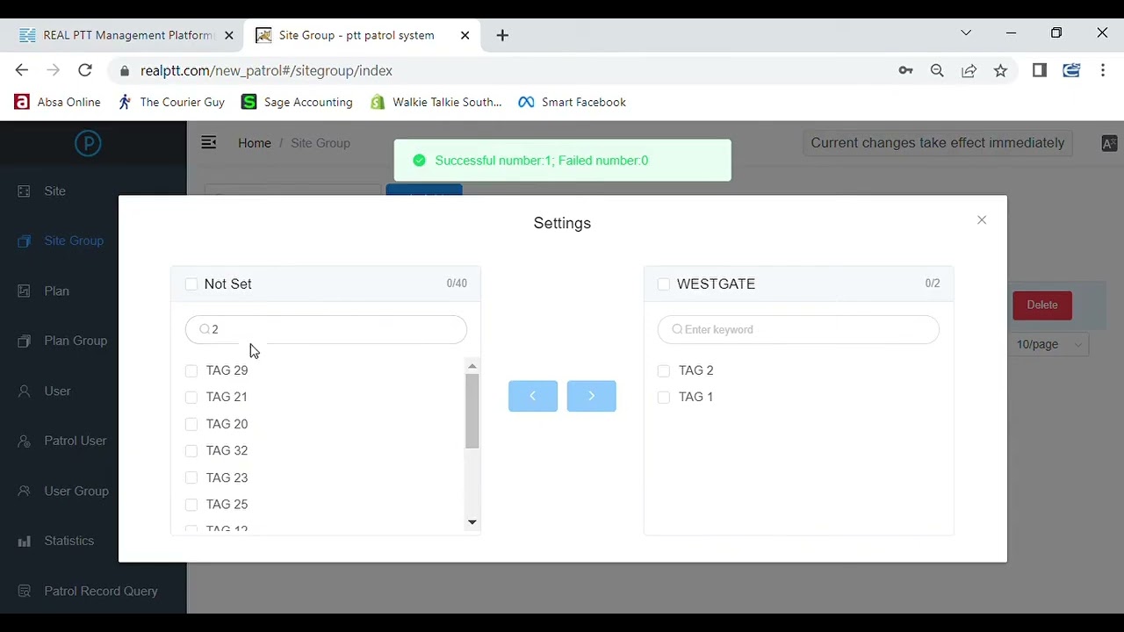Image resolution: width=1124 pixels, height=632 pixels.
Task: Open the Sage Accounting bookmark
Action: (x=297, y=102)
